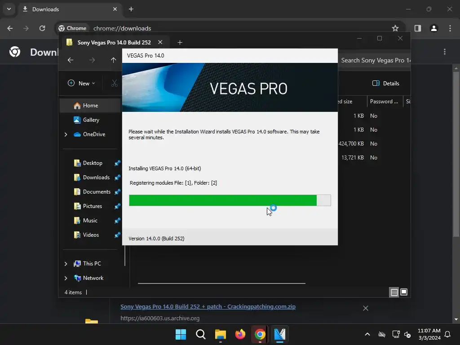Screen dimensions: 460x345
Task: Go up one folder level in Explorer
Action: tap(114, 60)
